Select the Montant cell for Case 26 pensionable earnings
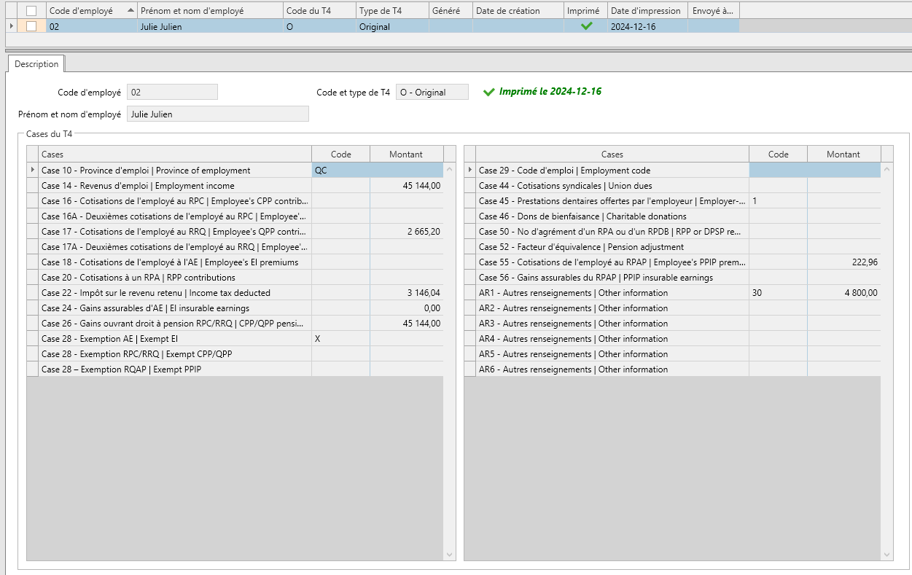The image size is (912, 575). click(x=407, y=324)
